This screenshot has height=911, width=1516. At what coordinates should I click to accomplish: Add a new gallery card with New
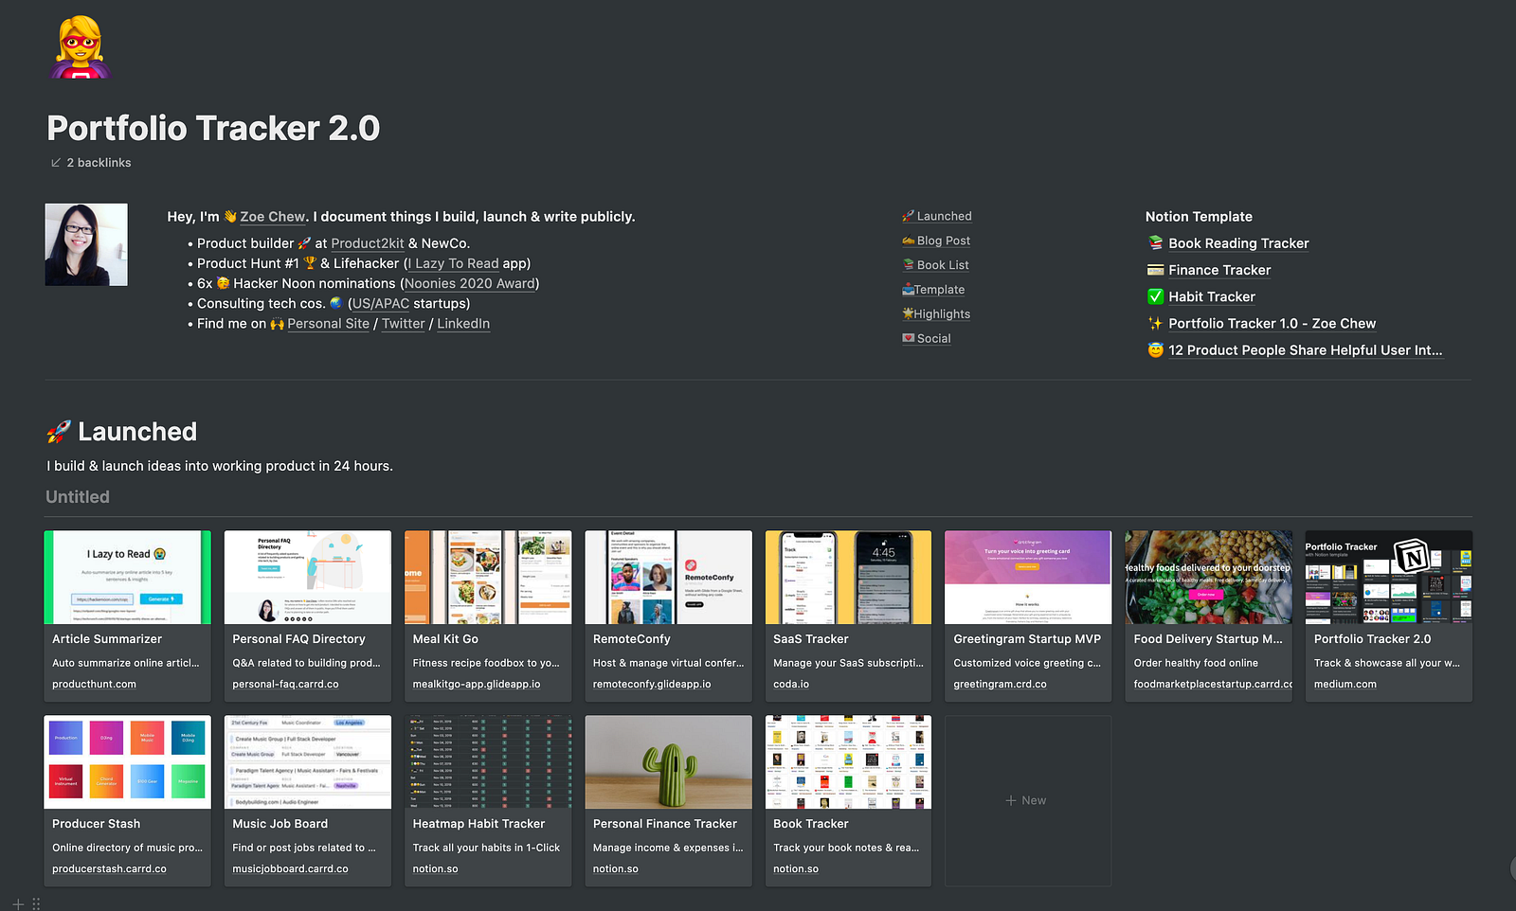(x=1027, y=800)
